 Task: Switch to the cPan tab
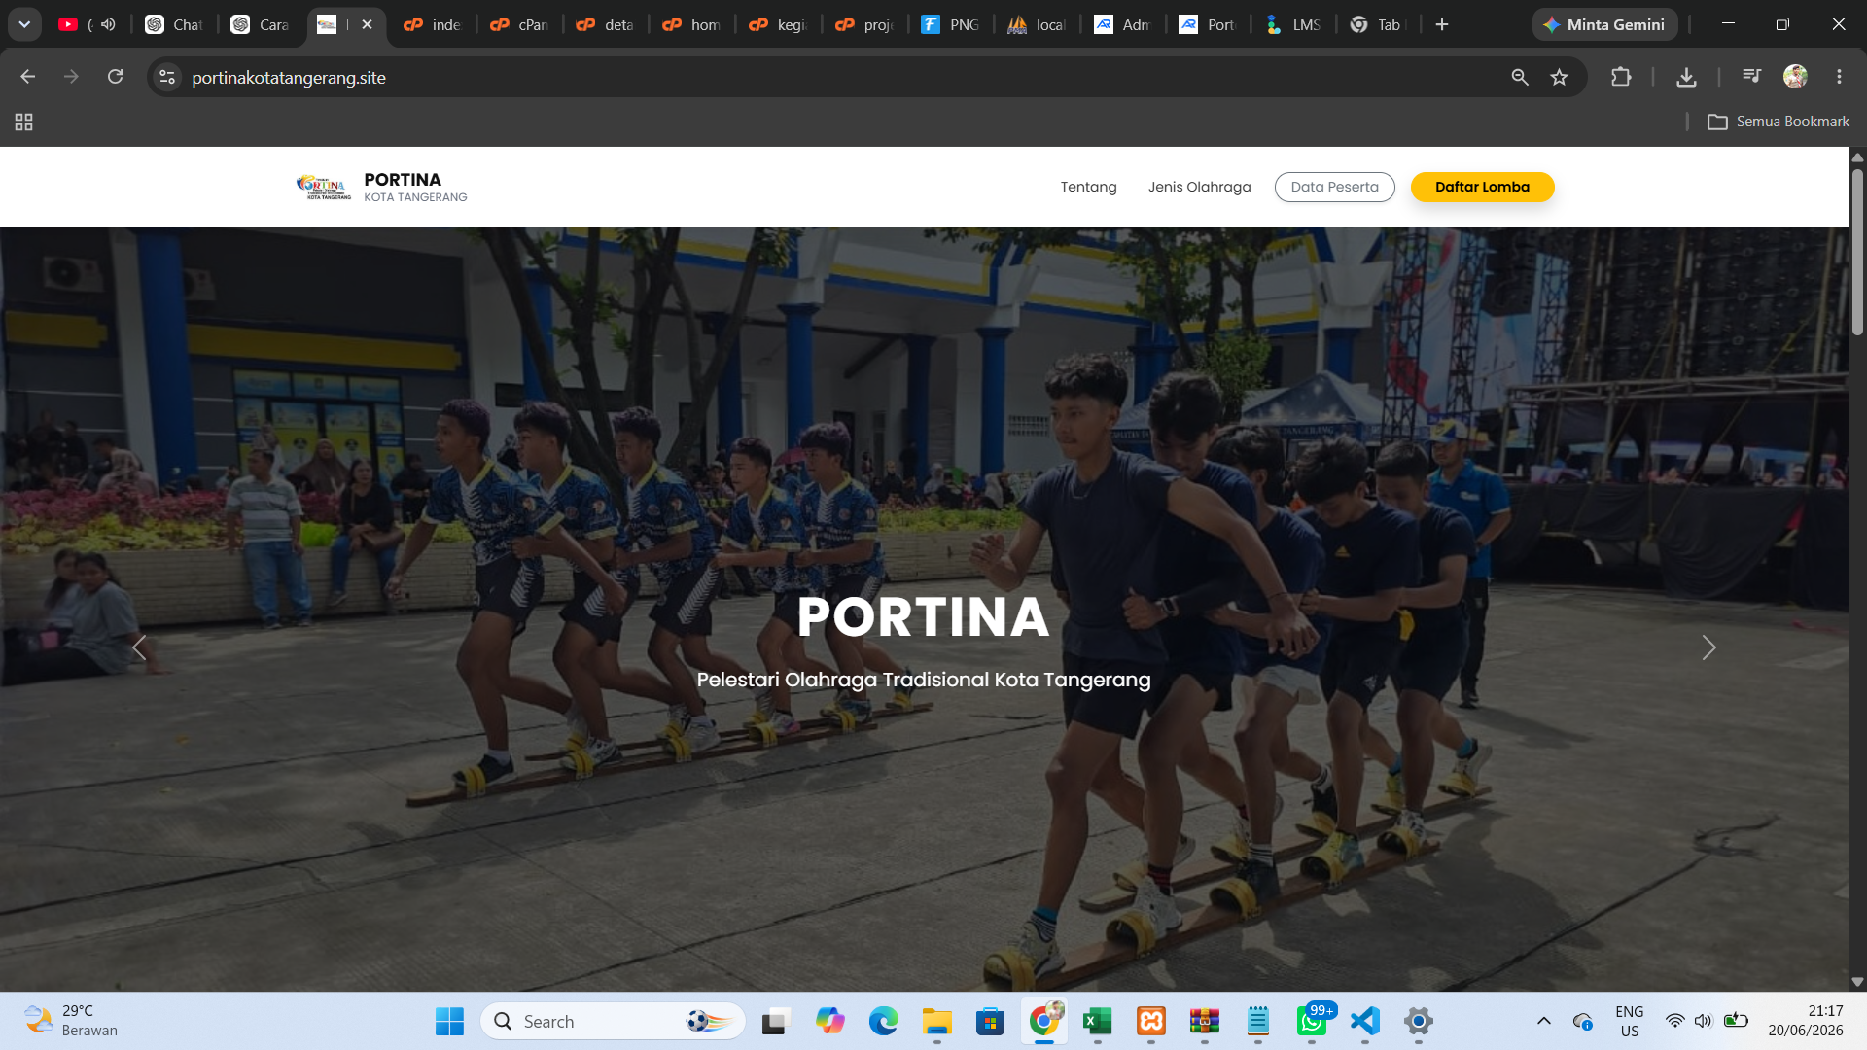520,24
